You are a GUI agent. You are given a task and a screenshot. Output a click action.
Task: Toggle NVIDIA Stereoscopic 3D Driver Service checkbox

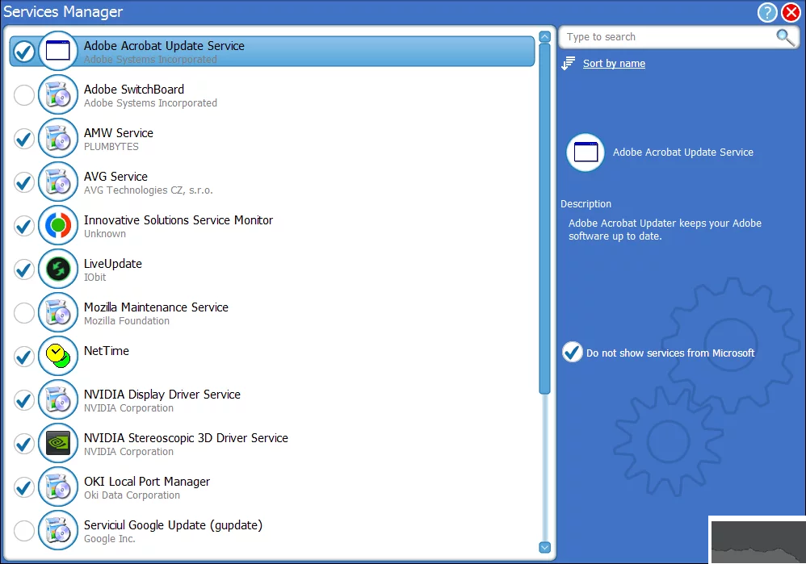[23, 444]
